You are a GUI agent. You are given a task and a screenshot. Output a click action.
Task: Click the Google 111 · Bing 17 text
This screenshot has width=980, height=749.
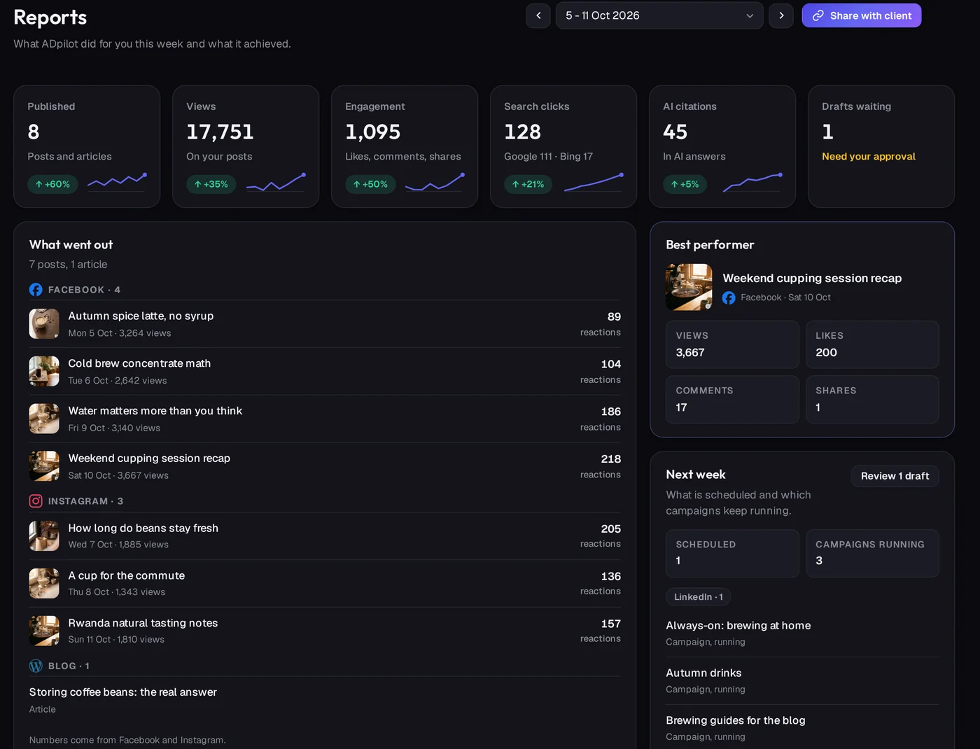(548, 157)
